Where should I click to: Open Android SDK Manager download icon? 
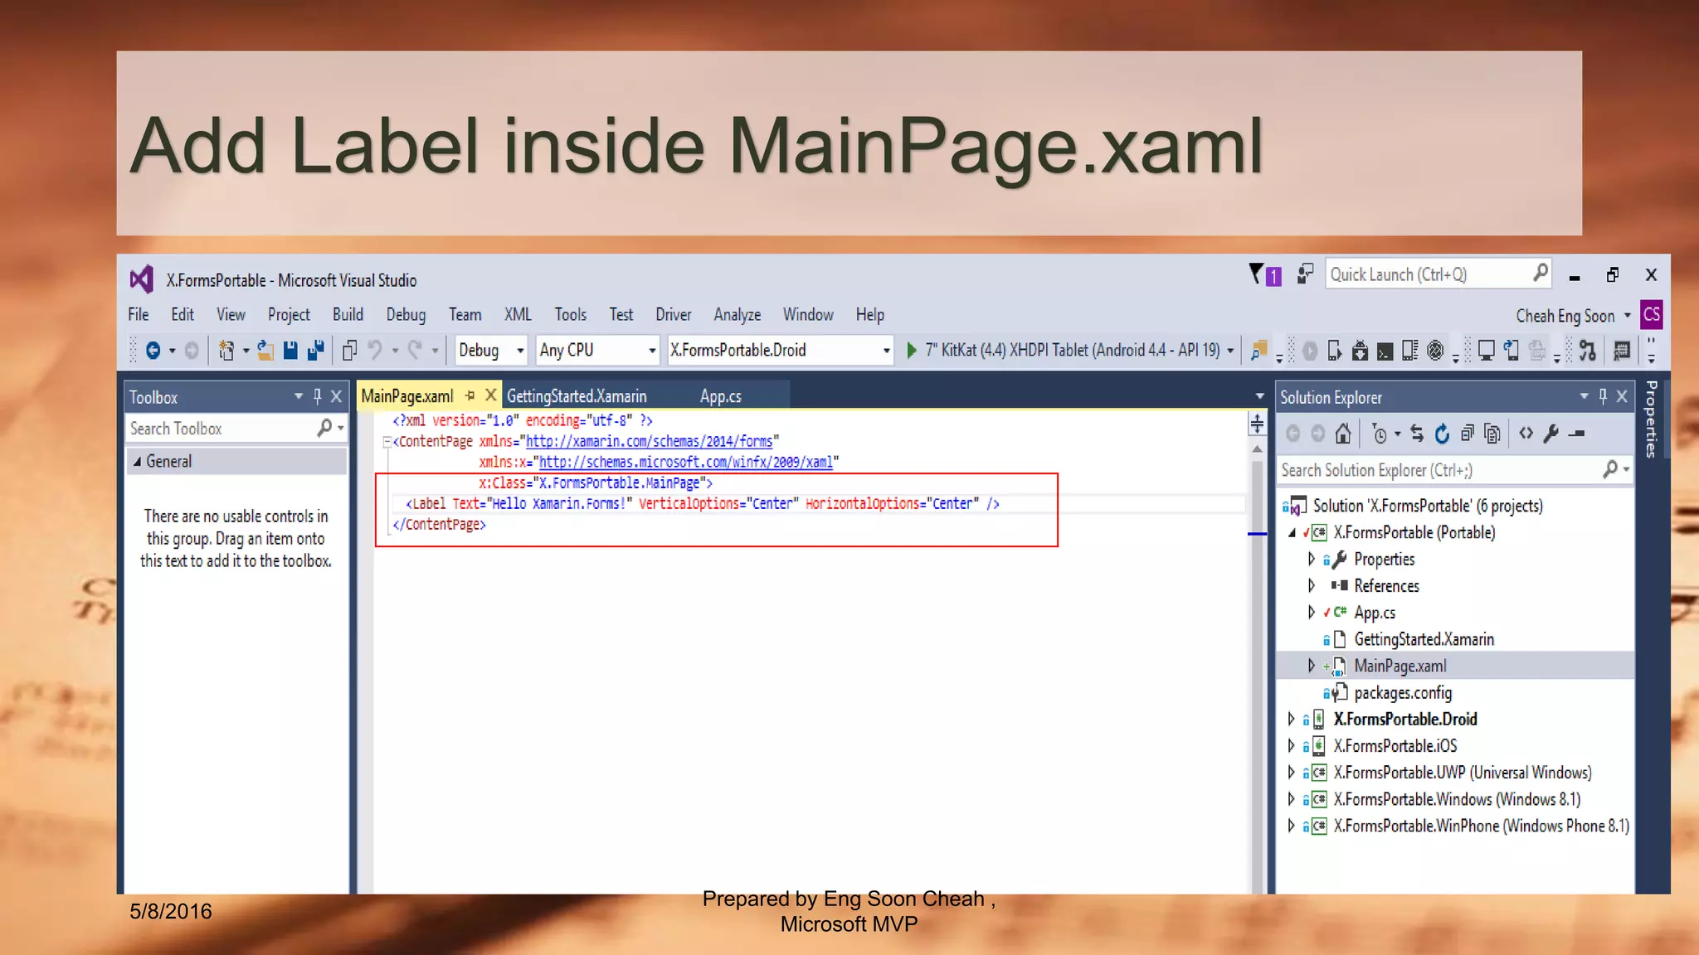[x=1360, y=351]
